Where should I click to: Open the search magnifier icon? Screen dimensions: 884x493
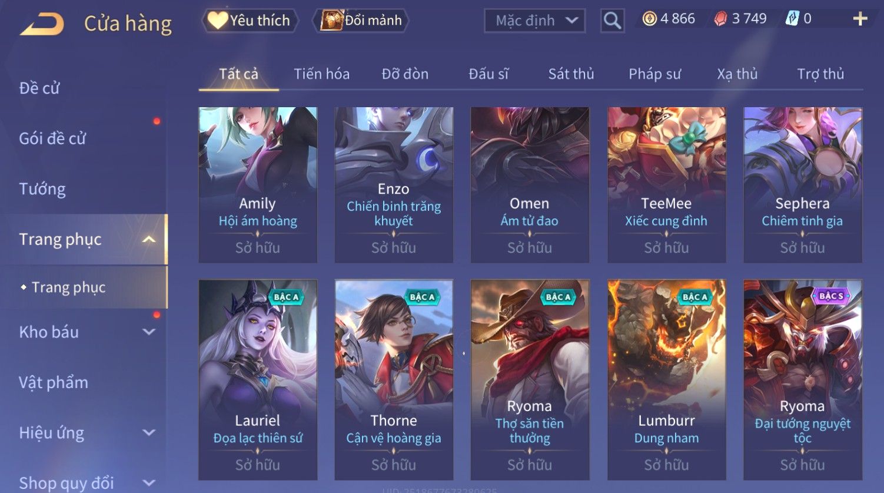click(612, 21)
